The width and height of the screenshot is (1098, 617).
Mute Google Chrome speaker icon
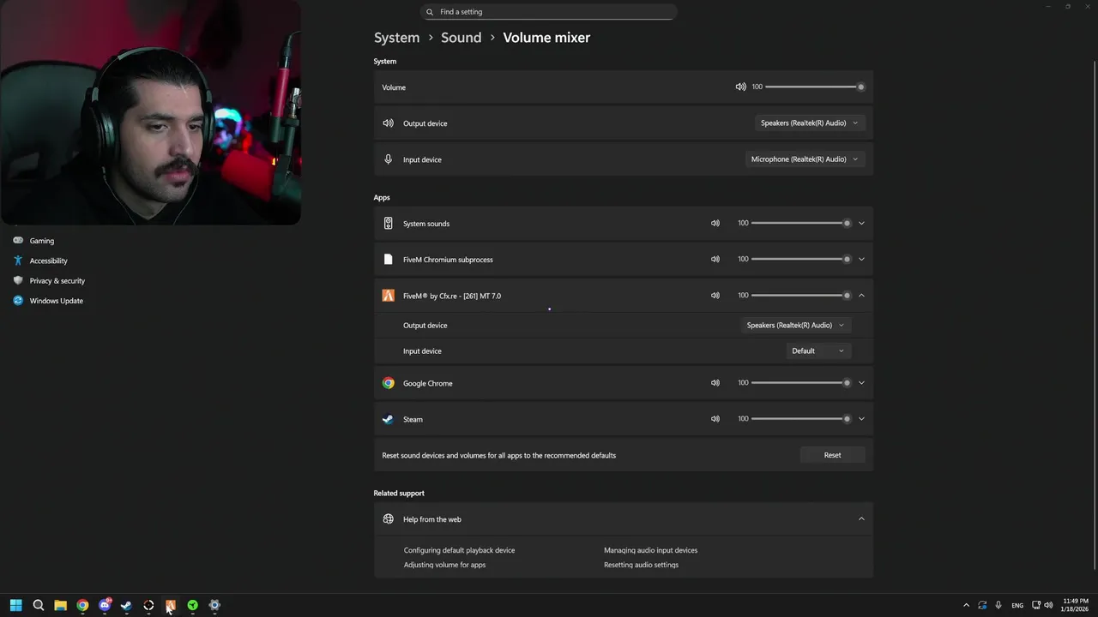click(x=715, y=383)
